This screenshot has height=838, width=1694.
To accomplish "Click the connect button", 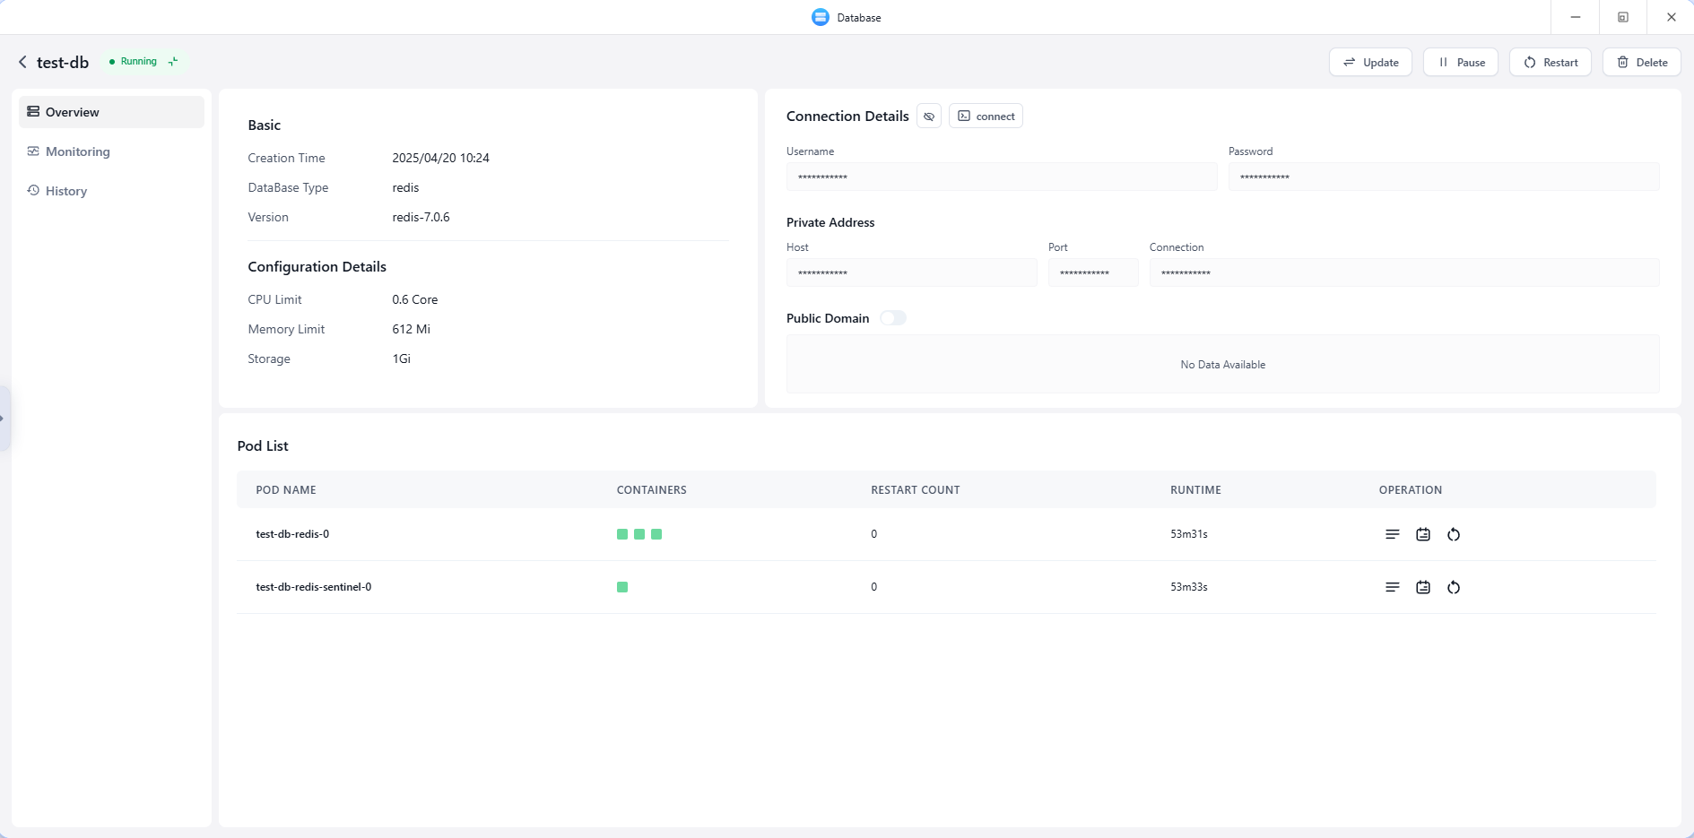I will (x=986, y=117).
